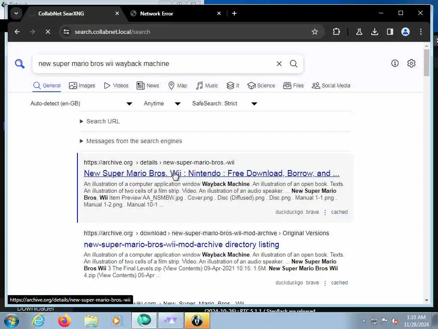Open more options dots on directory listing result
The width and height of the screenshot is (438, 329).
pyautogui.click(x=325, y=283)
